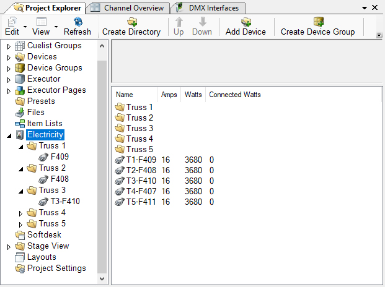Viewport: 385px width, 287px height.
Task: Click the Add Device icon
Action: pos(246,22)
